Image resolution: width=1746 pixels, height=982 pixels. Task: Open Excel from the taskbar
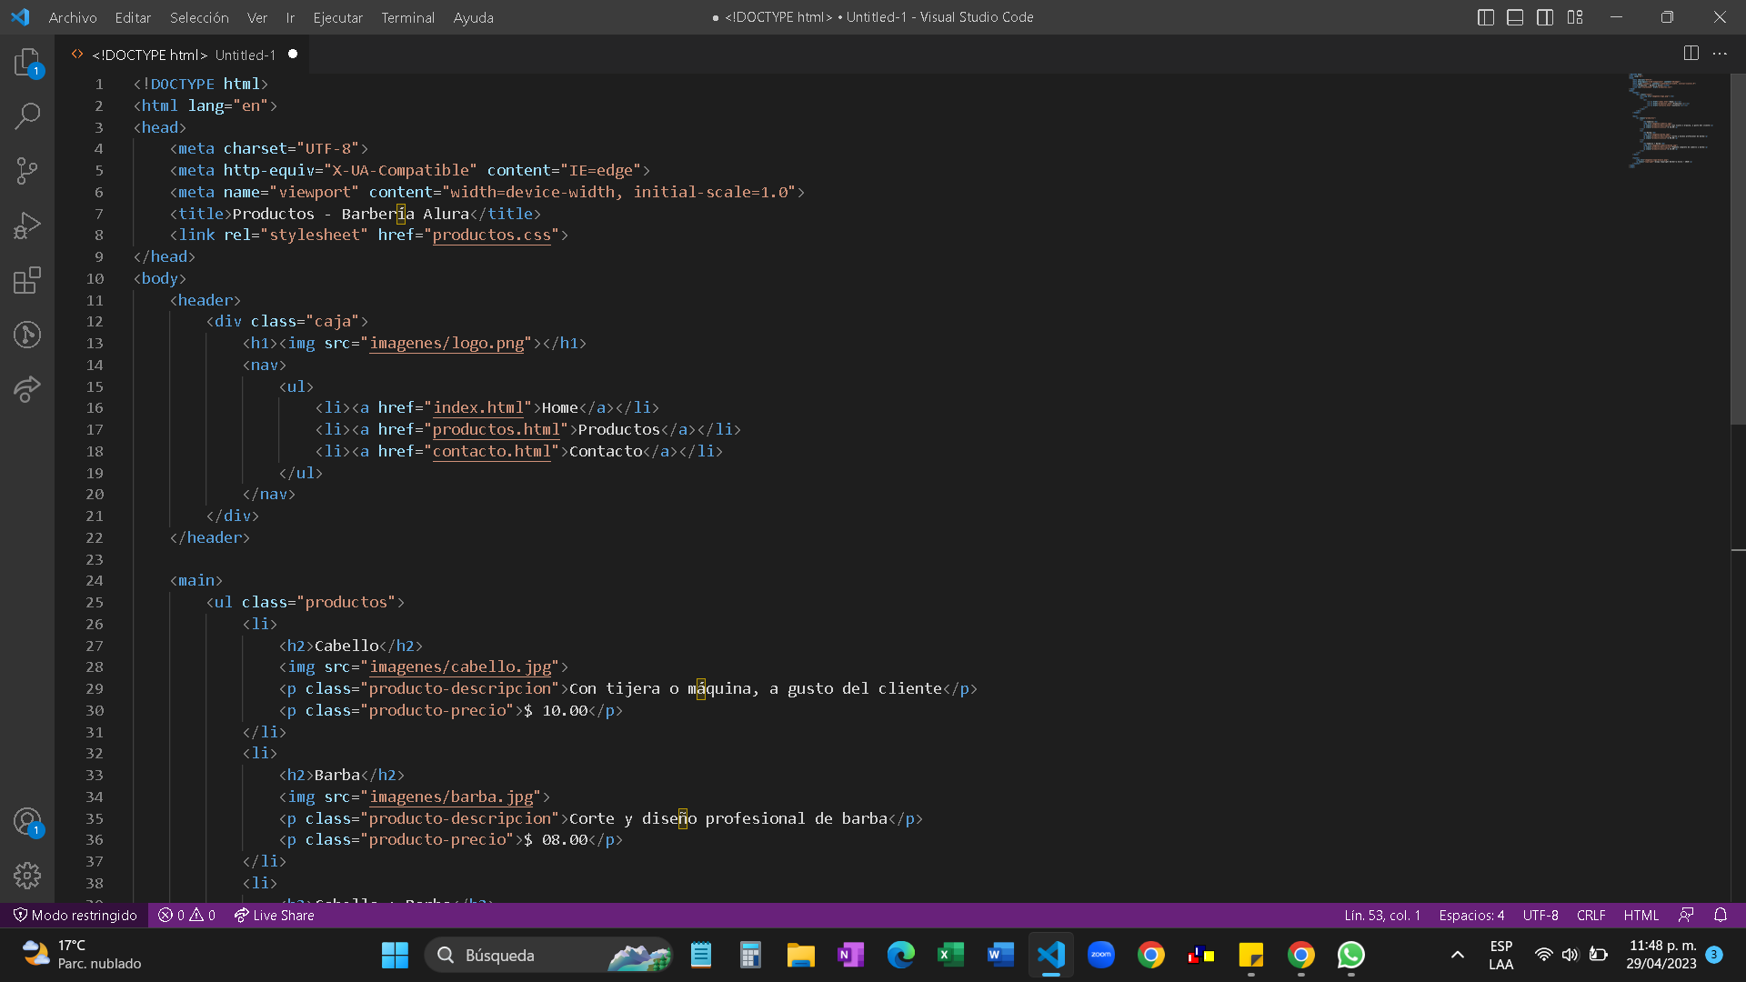(950, 955)
